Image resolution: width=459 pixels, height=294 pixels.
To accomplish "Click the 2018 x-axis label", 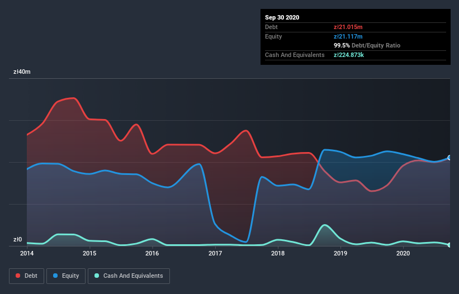I will point(278,253).
